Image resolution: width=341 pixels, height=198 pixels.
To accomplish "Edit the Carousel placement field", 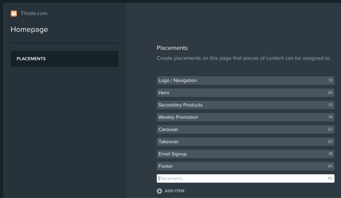I will (x=246, y=129).
